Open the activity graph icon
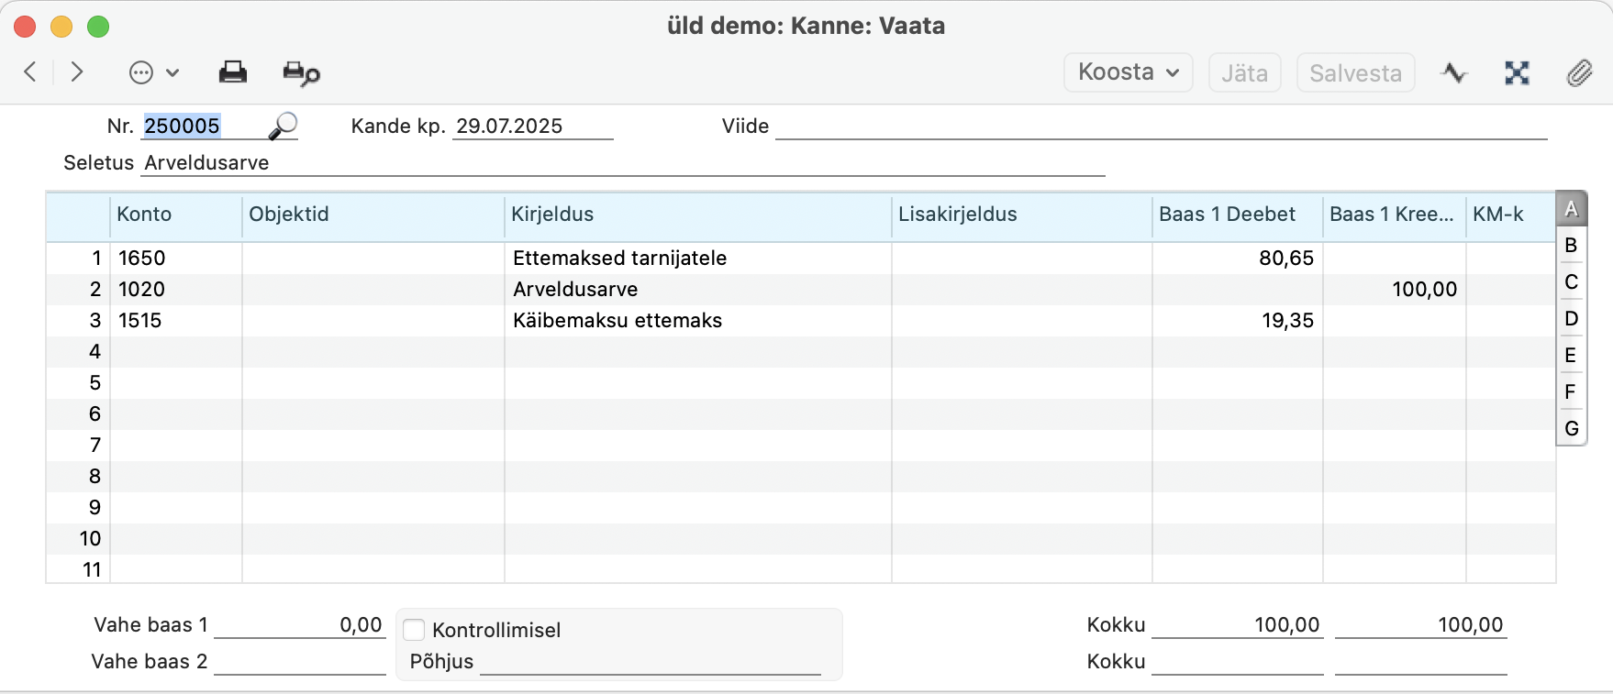This screenshot has width=1613, height=694. [x=1454, y=72]
